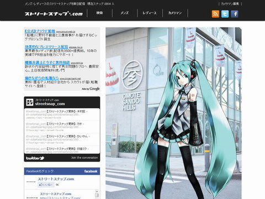Open ストリートスナップ.com page title above いいね!
Screen dimensions: 265x199
(x=56, y=179)
